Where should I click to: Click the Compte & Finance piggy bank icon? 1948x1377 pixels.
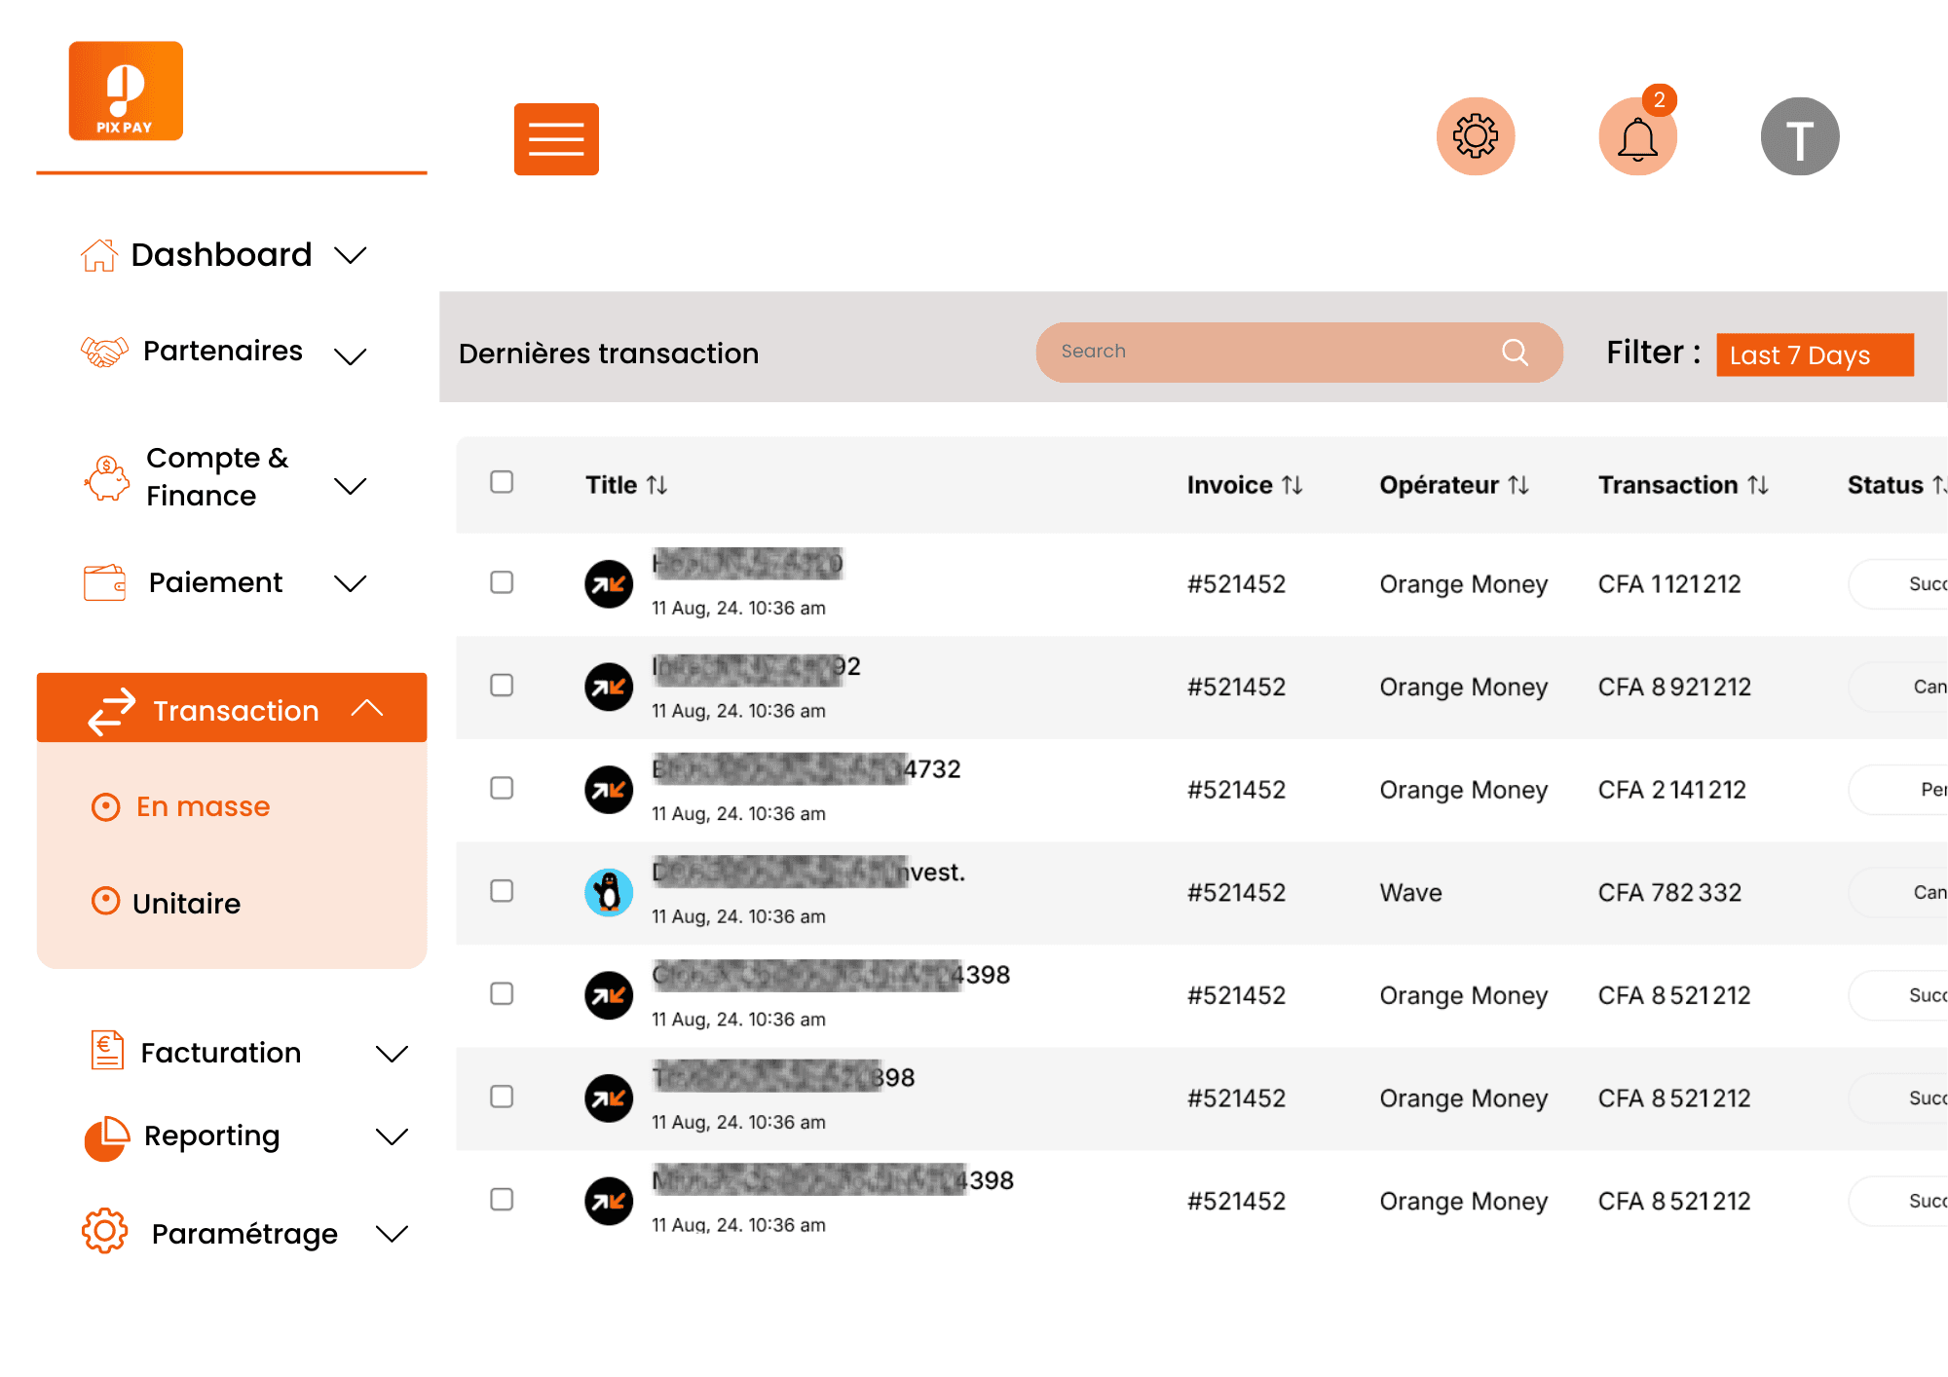pyautogui.click(x=107, y=478)
